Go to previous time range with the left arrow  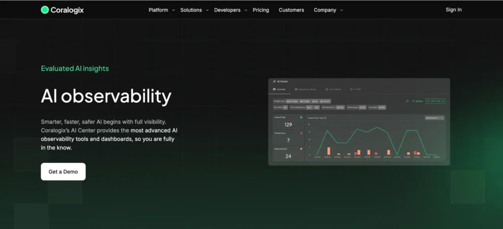point(428,101)
